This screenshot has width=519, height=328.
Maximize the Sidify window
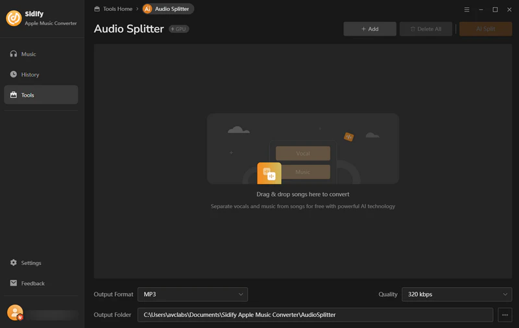click(495, 10)
